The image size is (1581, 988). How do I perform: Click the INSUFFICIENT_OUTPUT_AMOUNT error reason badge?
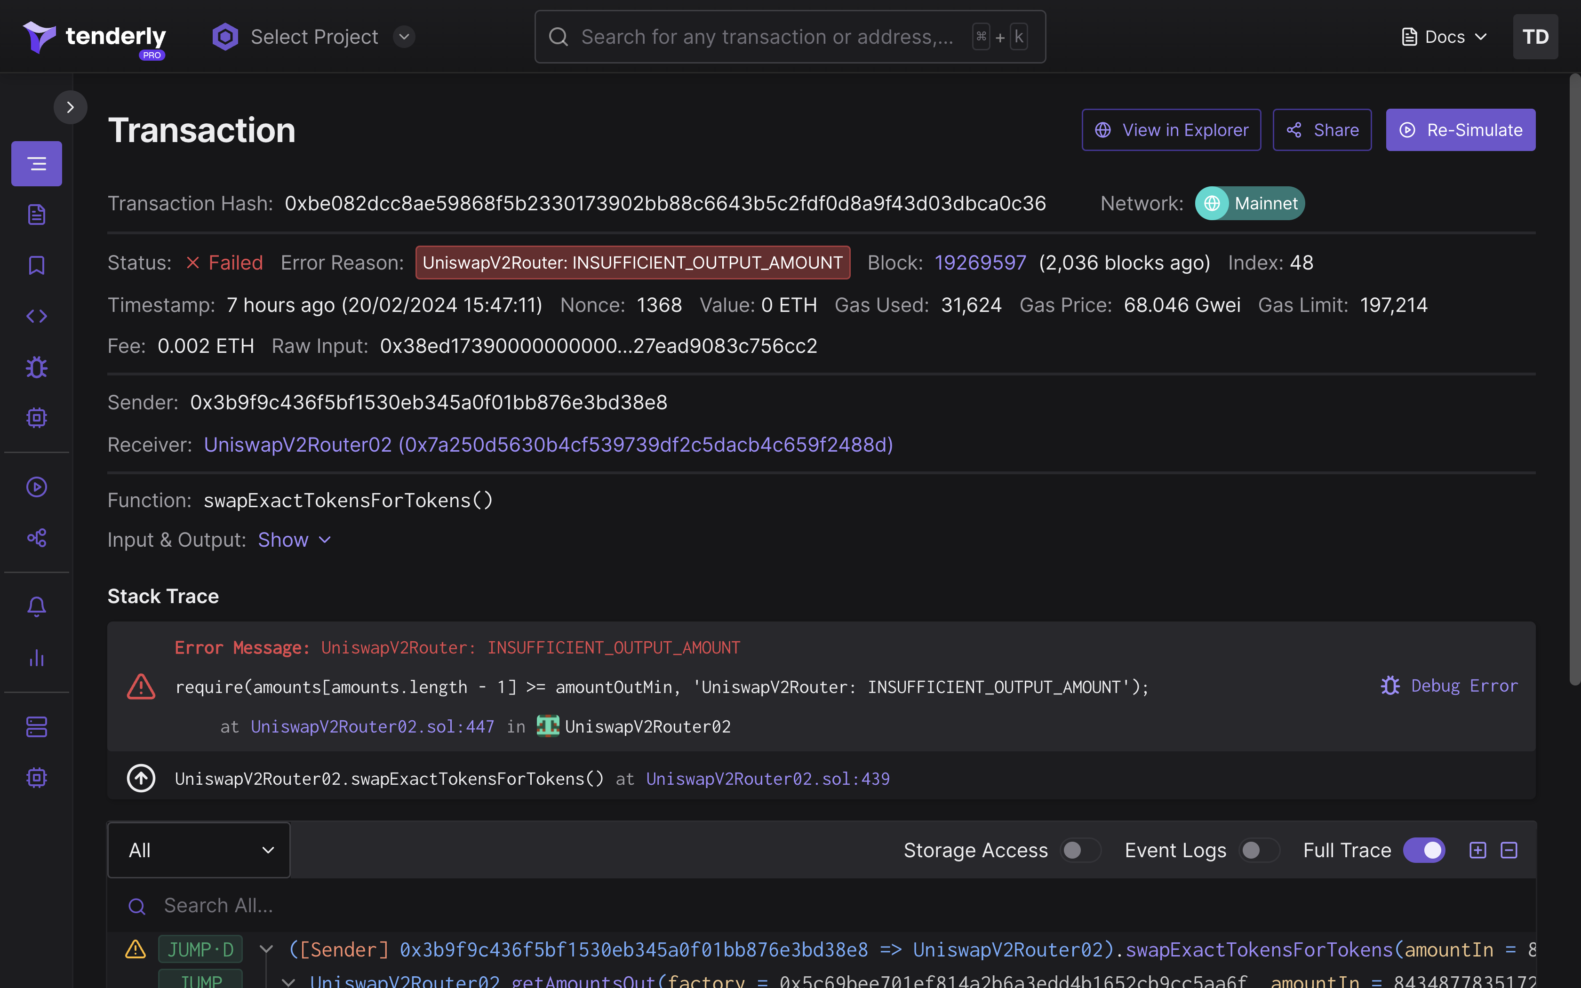[632, 263]
